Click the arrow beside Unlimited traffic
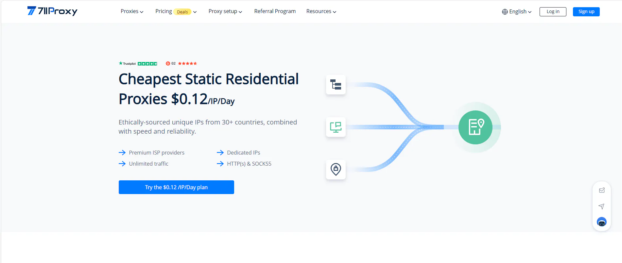622x263 pixels. pos(122,164)
